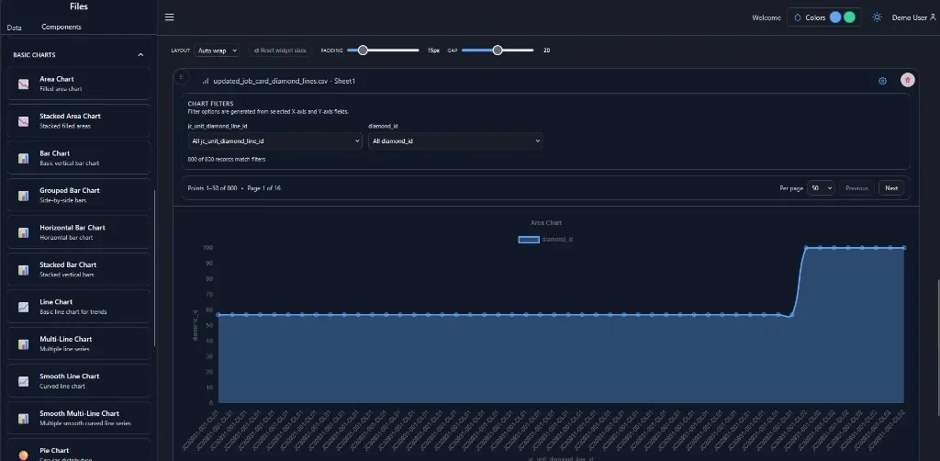Click 'Points 1–50 of 800' text

click(x=212, y=188)
